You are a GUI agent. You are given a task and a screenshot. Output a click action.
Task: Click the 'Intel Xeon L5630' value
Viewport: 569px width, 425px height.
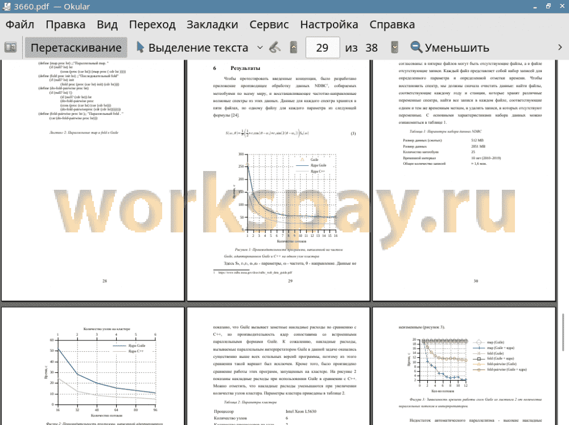tap(301, 411)
